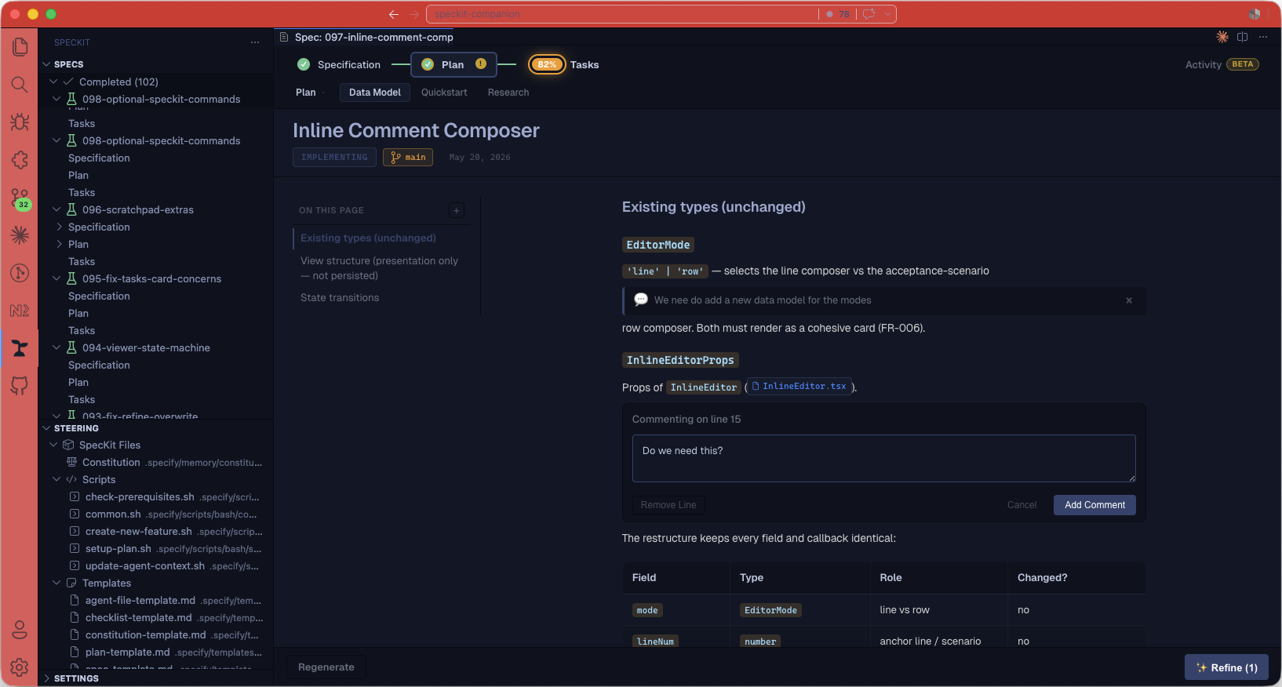
Task: Open the Explorer view in activity bar
Action: pos(20,47)
